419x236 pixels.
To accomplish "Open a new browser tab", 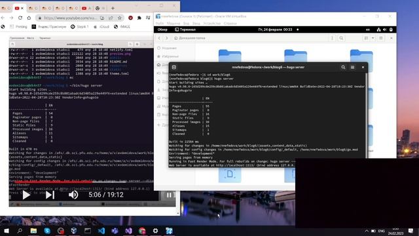I will [x=113, y=9].
